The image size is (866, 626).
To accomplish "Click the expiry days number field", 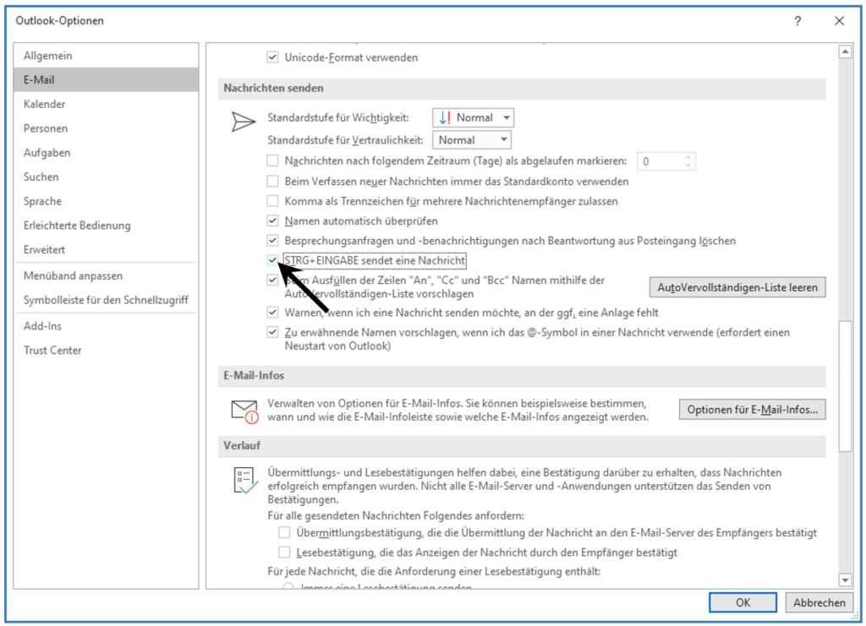I will [660, 161].
